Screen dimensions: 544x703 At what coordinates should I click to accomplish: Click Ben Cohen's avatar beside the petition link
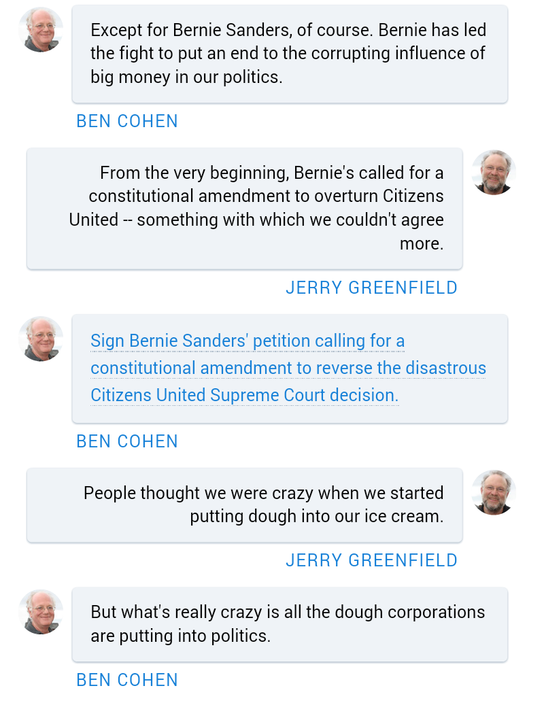pos(41,339)
